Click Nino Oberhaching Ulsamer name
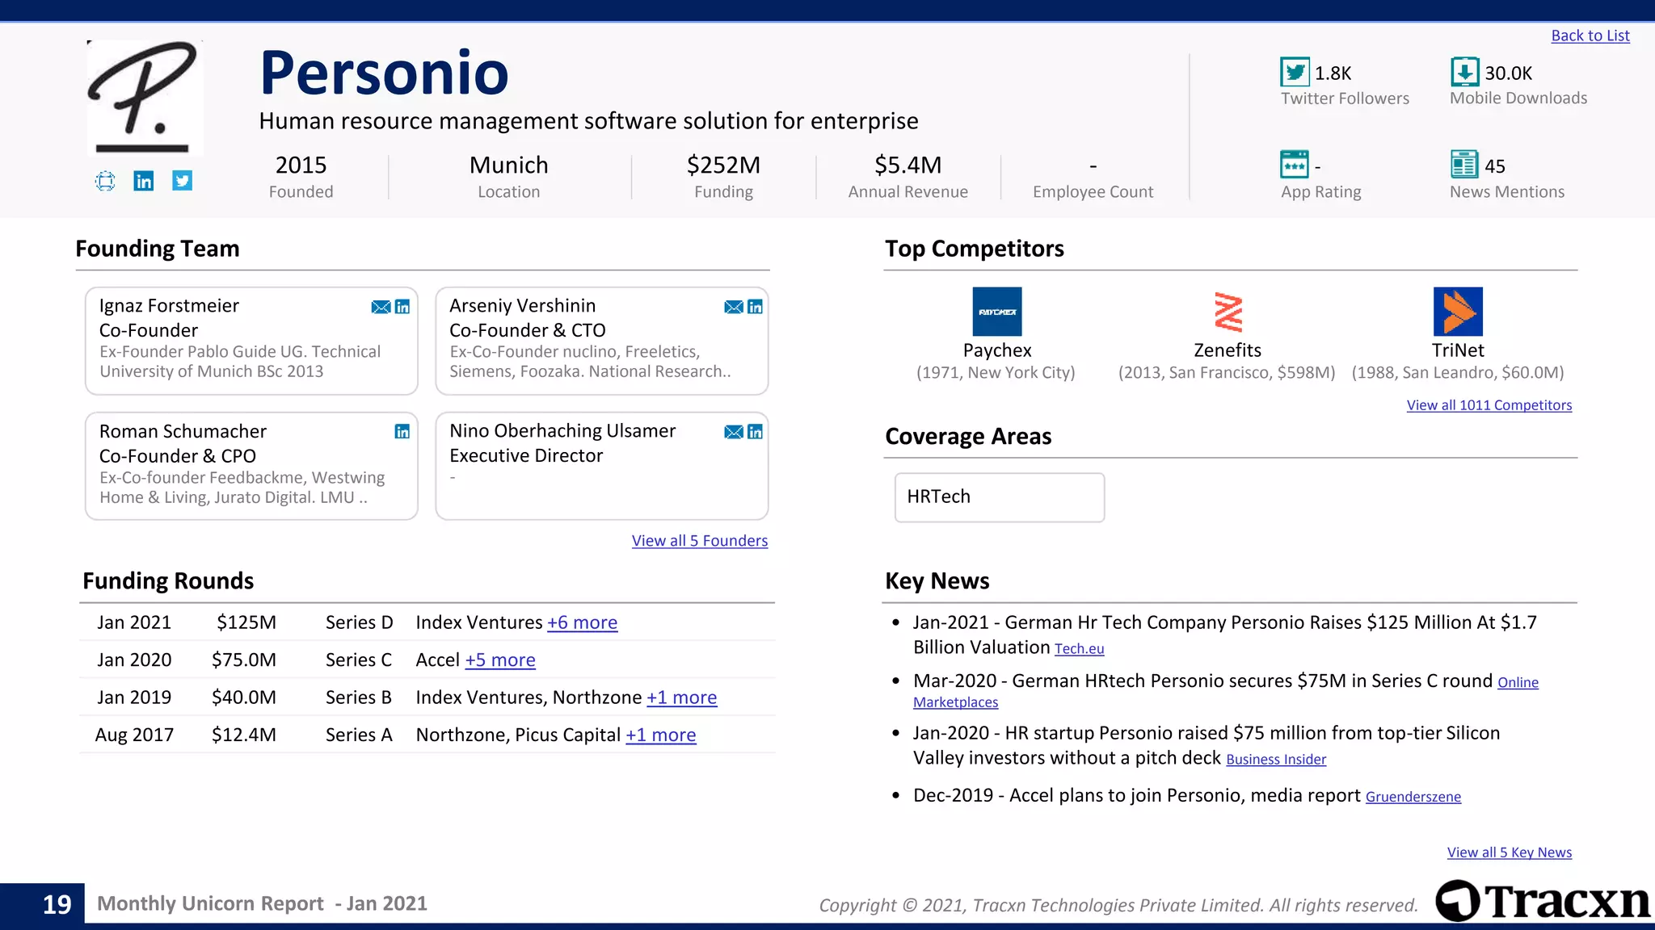 click(562, 431)
